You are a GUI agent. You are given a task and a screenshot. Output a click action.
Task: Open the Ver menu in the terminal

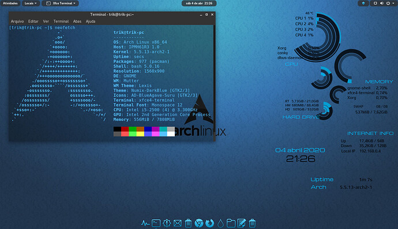pos(46,21)
